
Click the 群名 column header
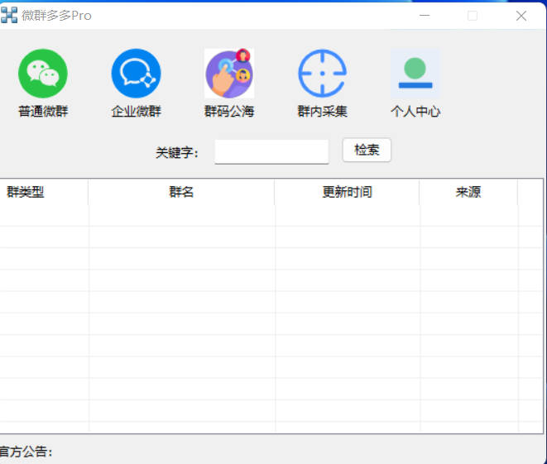(x=181, y=192)
